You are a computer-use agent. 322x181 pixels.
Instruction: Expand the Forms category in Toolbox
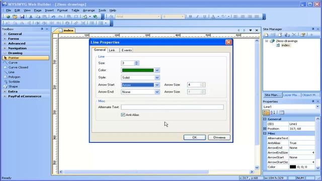pos(5,39)
